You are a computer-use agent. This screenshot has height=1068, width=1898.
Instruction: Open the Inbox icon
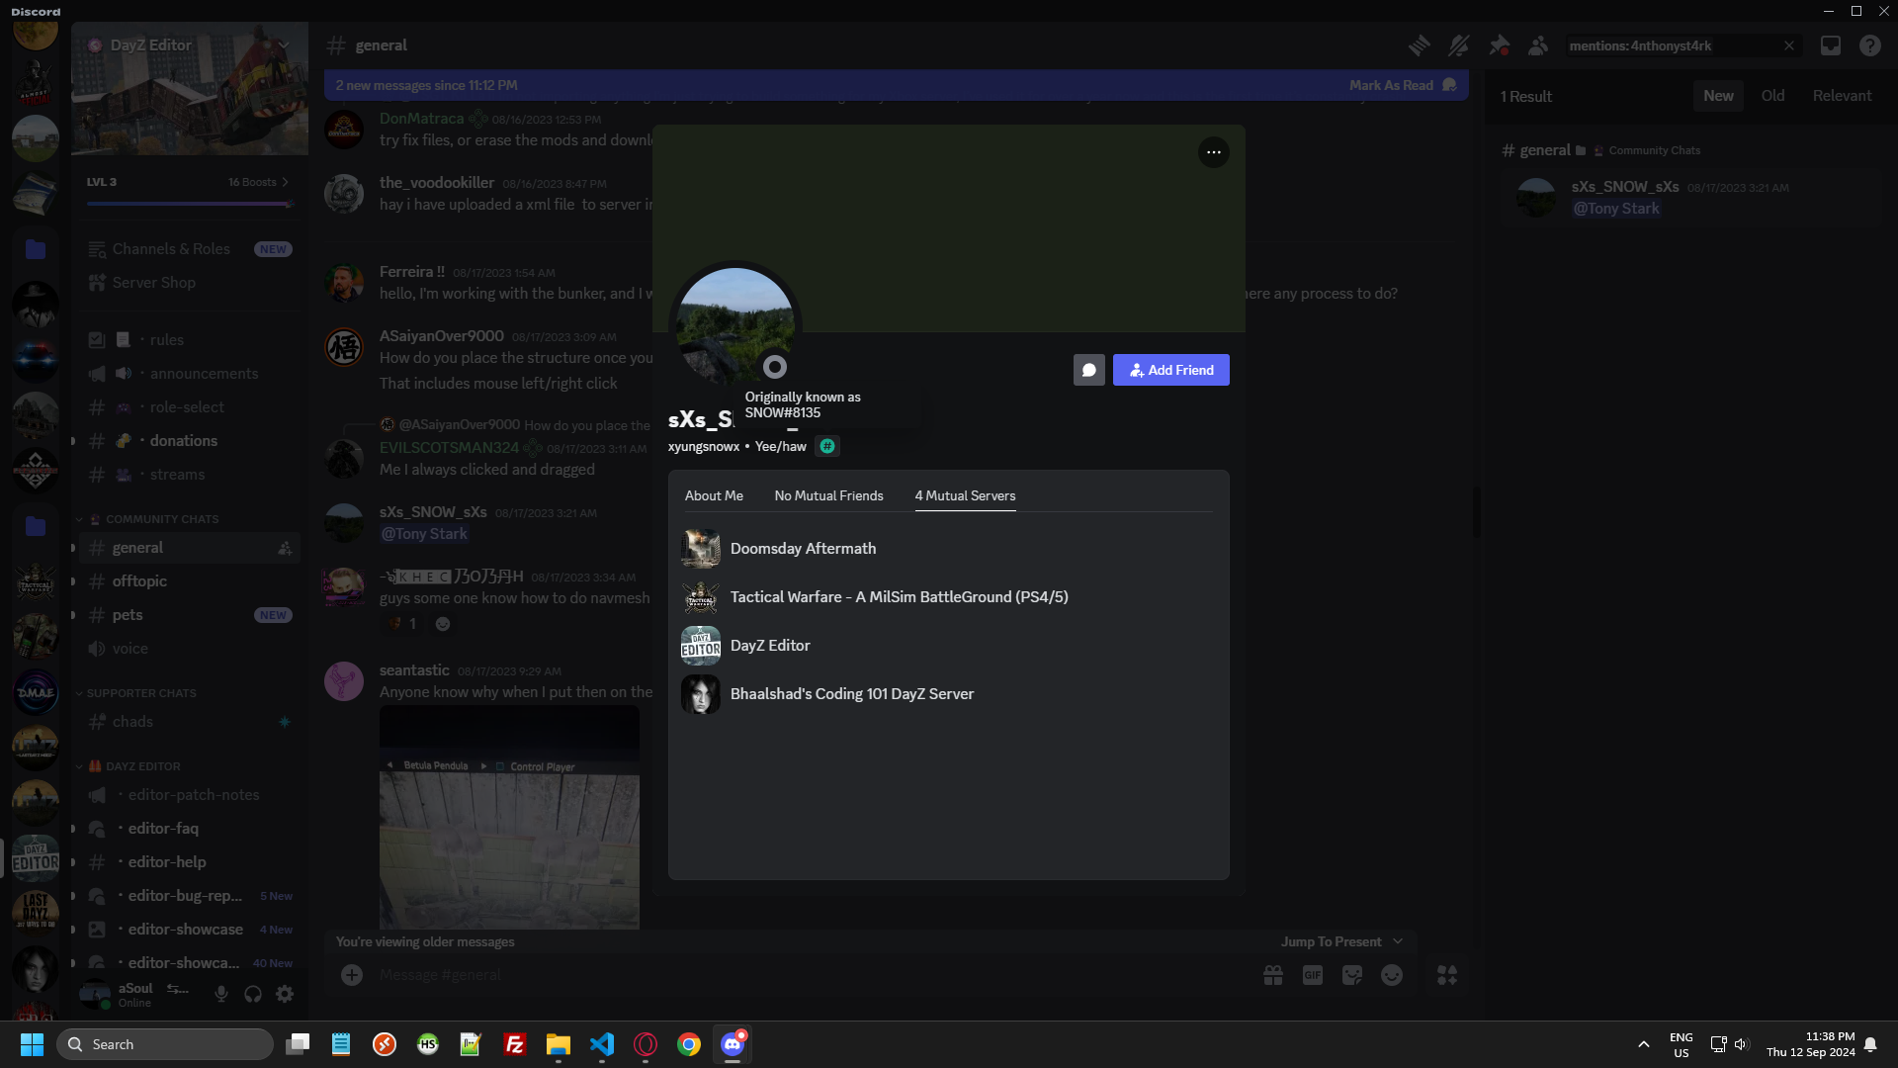point(1831,45)
